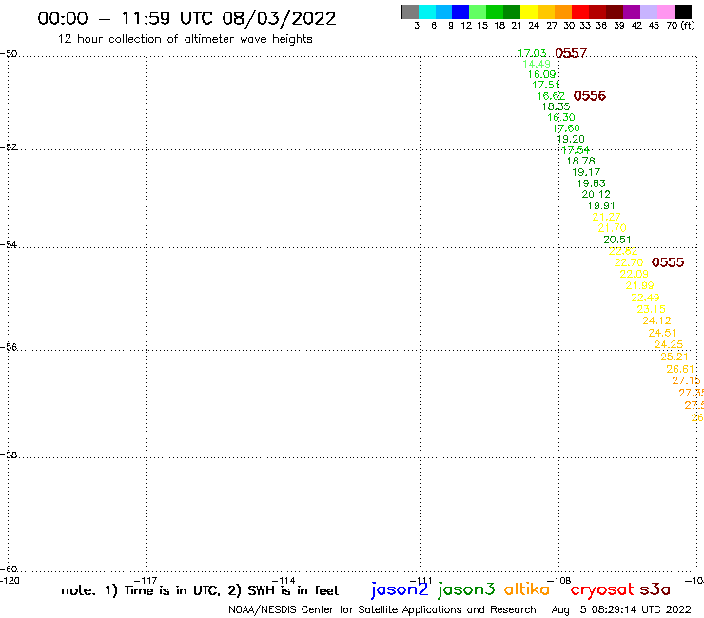
Task: Click the '12 hour collection of altimeter wave heights' subtitle
Action: click(185, 39)
